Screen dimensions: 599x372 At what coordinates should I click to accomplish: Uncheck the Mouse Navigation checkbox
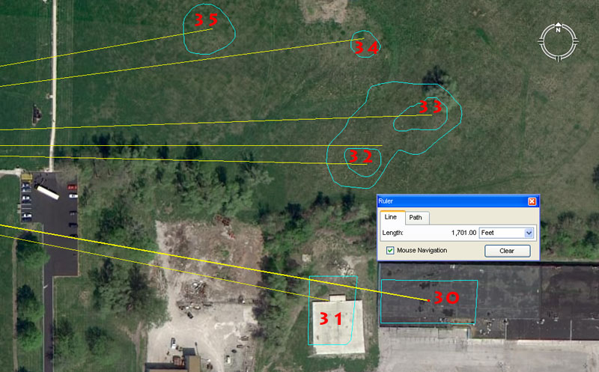coord(390,250)
